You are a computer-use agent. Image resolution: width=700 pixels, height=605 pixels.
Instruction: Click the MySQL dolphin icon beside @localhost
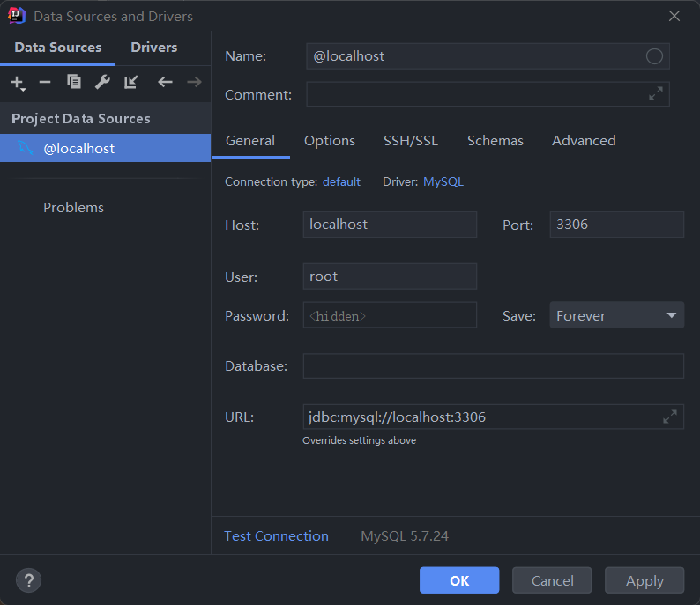[26, 148]
